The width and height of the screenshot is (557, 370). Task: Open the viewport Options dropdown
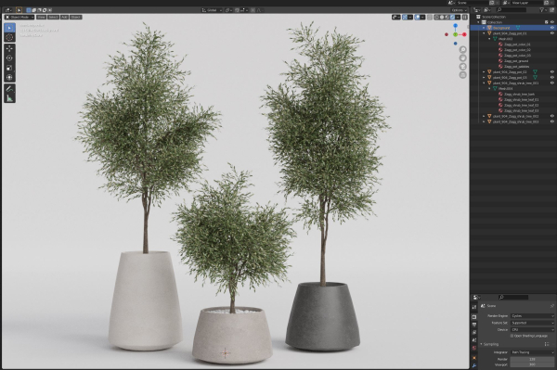pos(460,10)
